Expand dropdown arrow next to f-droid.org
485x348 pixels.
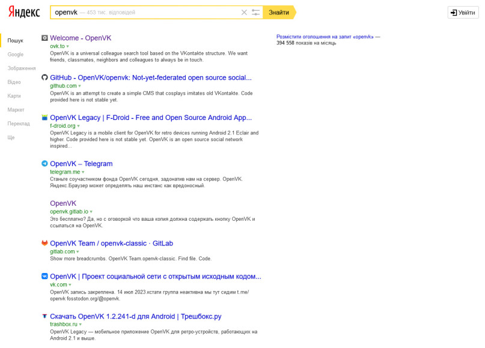[x=78, y=126]
